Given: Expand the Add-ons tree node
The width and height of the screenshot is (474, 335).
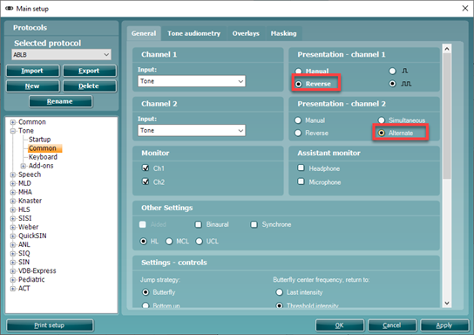Looking at the screenshot, I should (x=23, y=166).
